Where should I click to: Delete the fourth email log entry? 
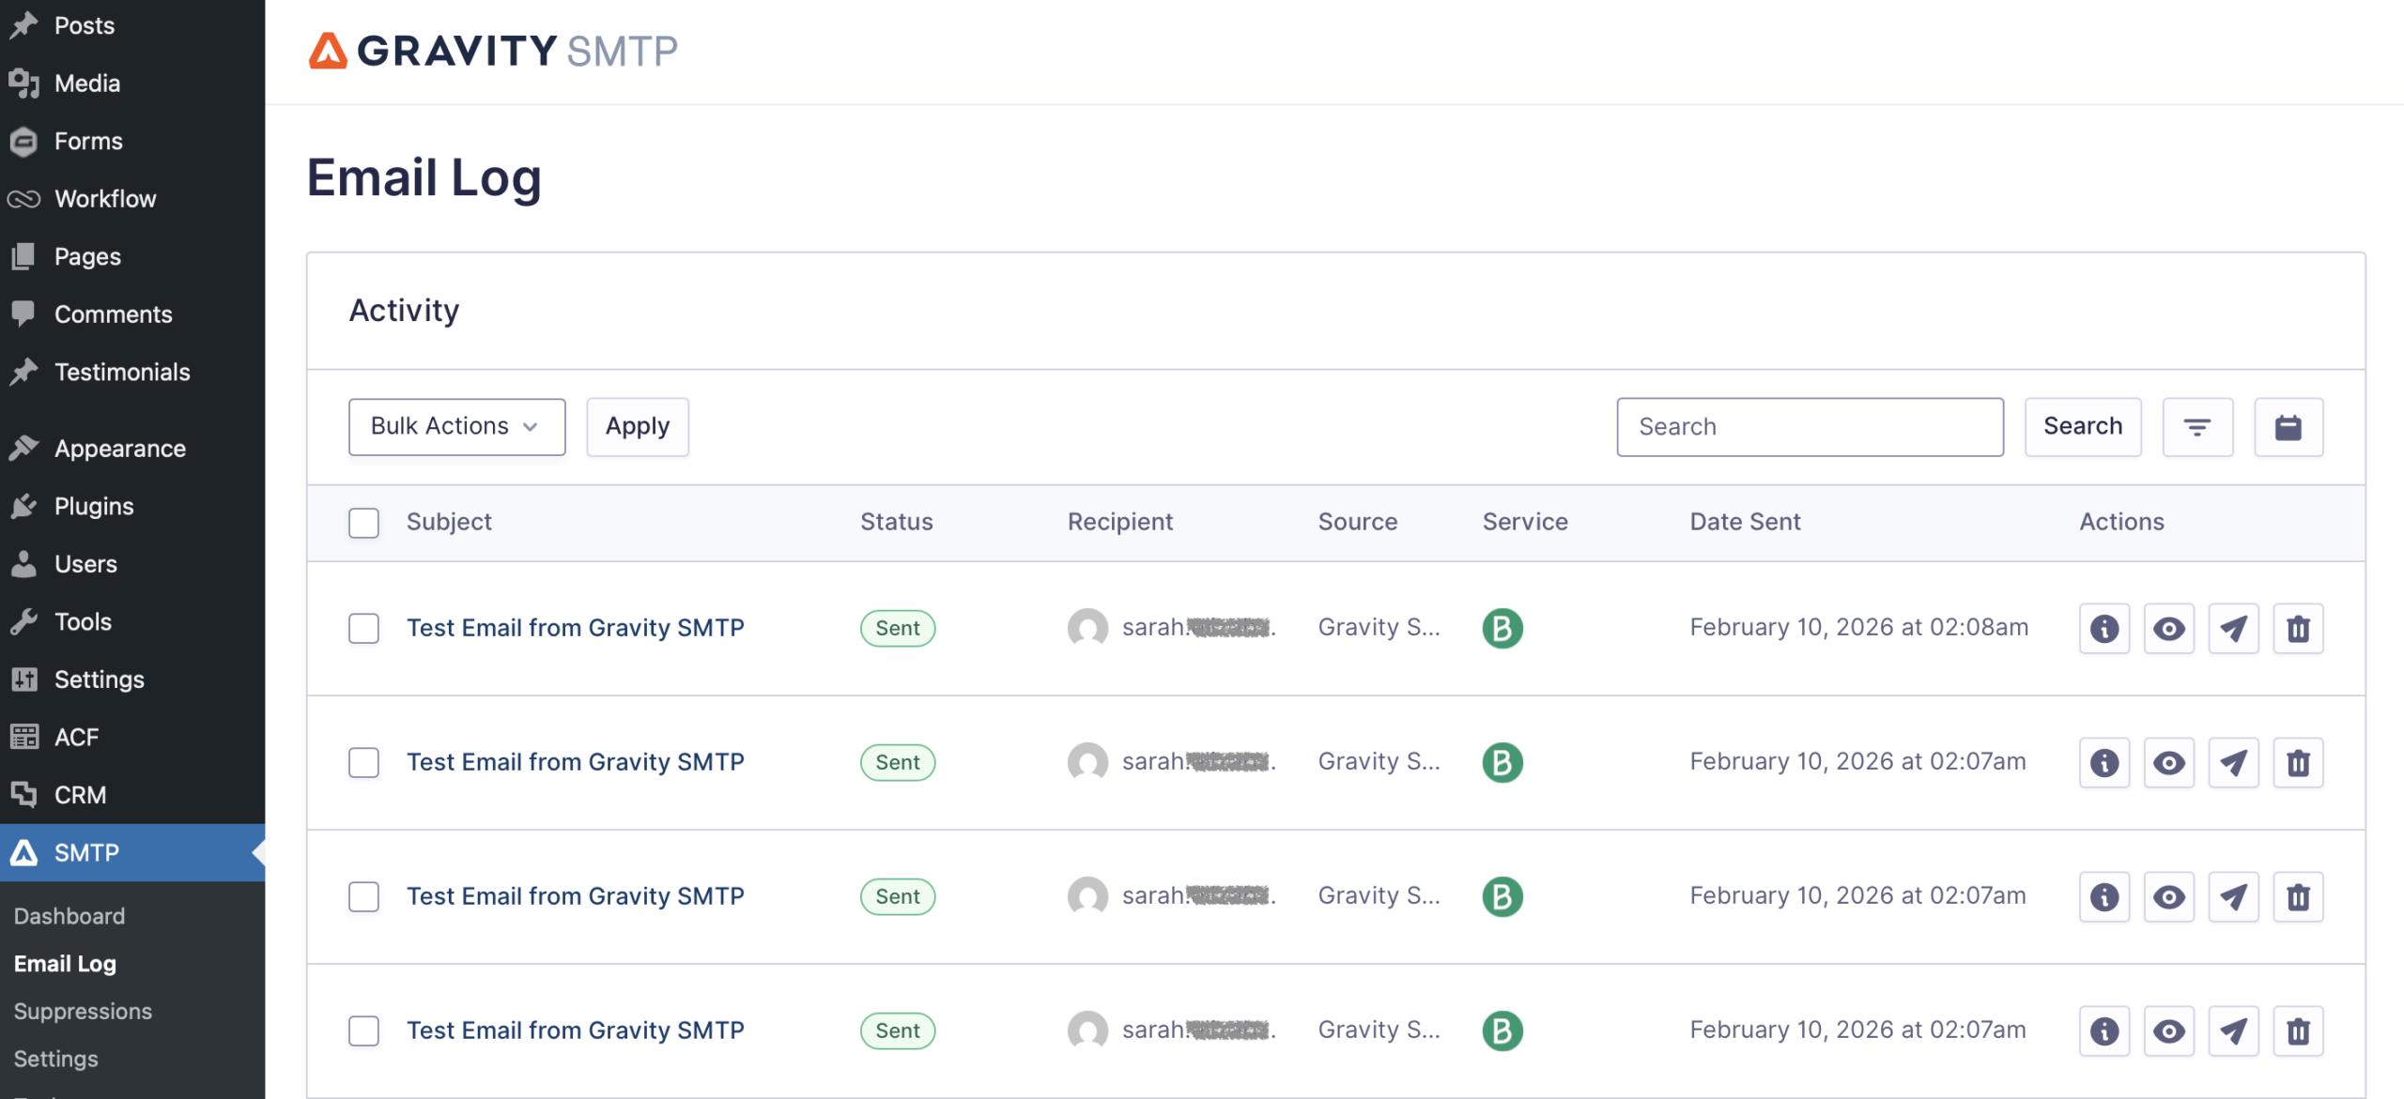point(2298,1030)
